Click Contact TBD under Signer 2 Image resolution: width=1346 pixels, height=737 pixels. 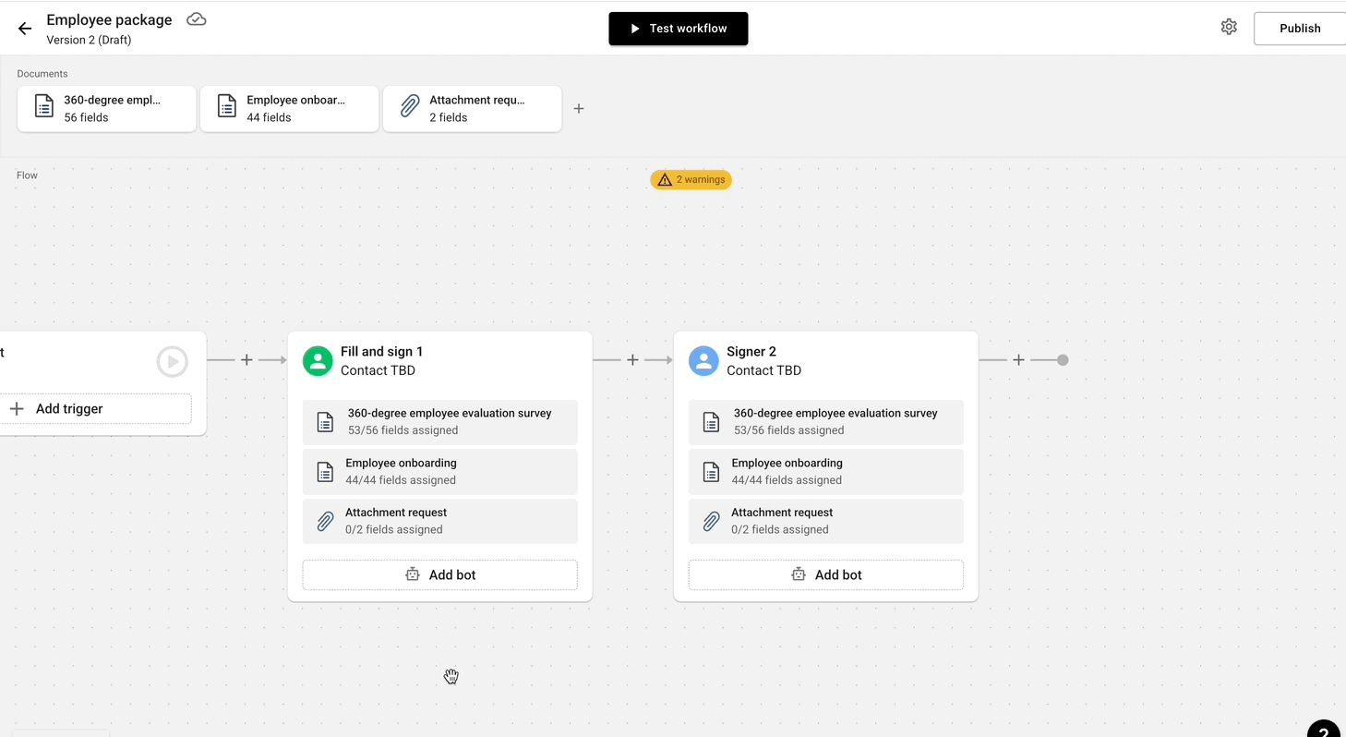pos(763,370)
